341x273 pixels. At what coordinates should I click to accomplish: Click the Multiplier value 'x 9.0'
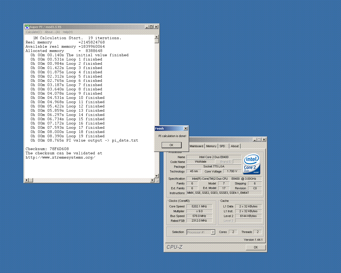pyautogui.click(x=199, y=211)
